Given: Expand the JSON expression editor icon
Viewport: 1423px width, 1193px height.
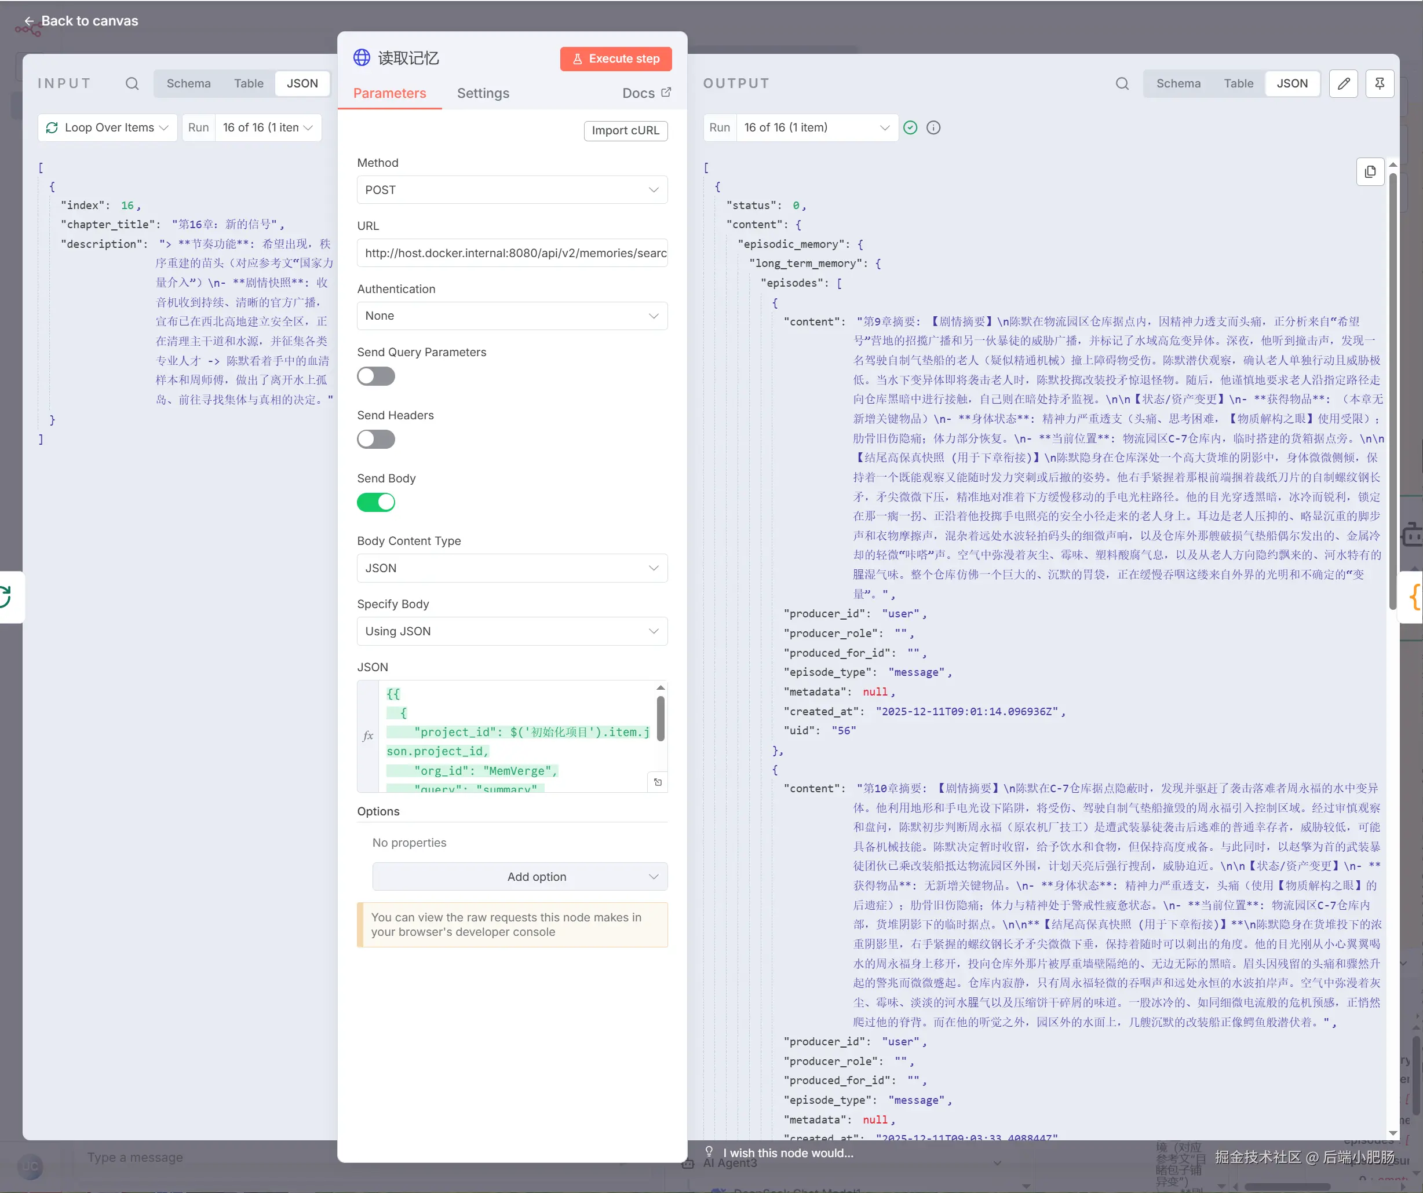Looking at the screenshot, I should [657, 782].
